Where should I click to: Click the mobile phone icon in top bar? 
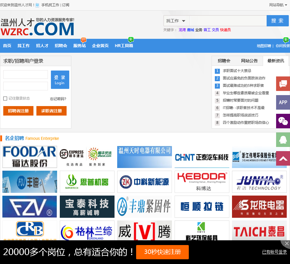(37, 5)
